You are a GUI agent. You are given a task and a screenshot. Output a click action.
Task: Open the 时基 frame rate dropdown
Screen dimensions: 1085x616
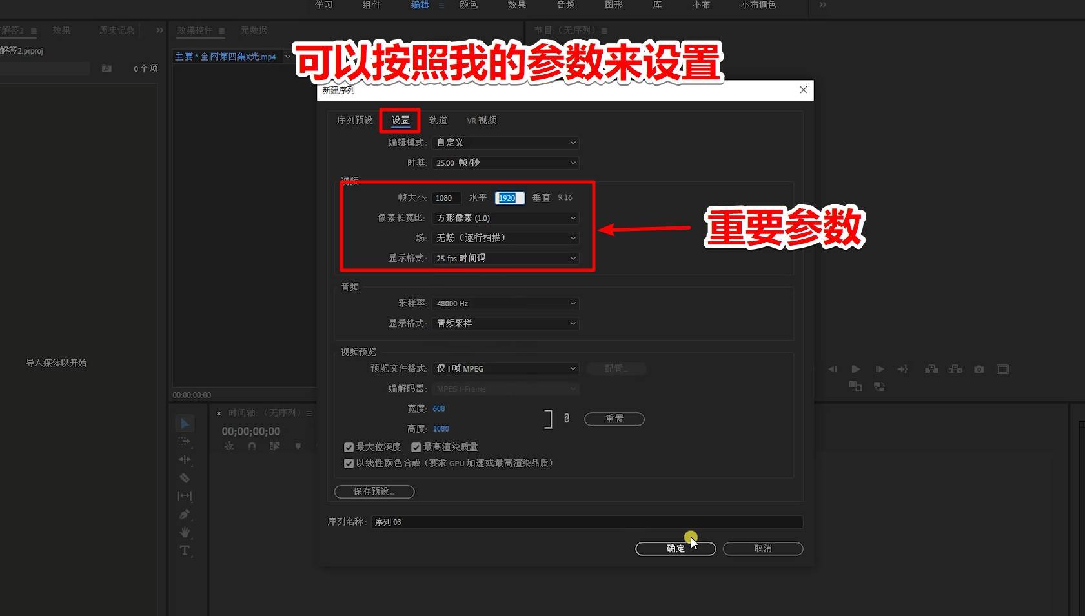(x=505, y=163)
